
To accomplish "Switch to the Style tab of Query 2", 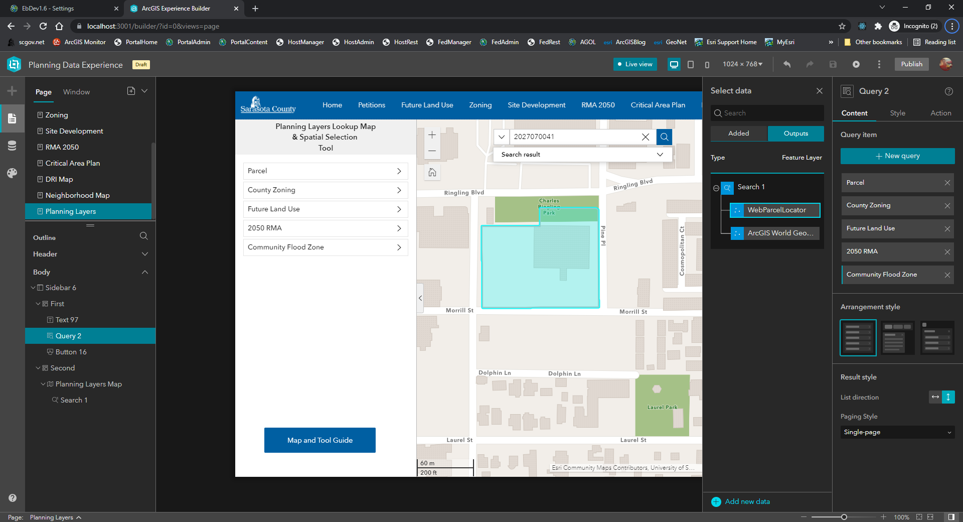I will click(x=898, y=113).
